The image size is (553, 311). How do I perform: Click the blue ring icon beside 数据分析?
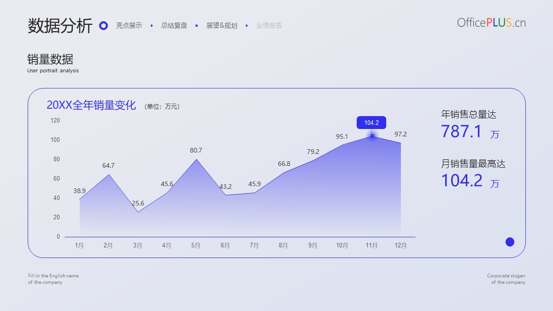[x=104, y=26]
